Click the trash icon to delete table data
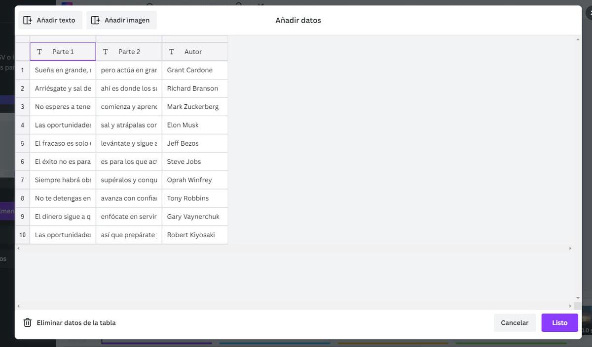Viewport: 592px width, 347px height. click(x=28, y=323)
